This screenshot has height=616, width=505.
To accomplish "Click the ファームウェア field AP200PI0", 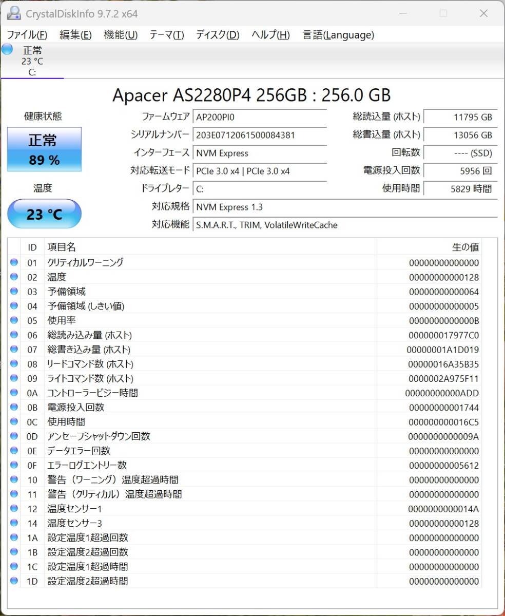I will point(260,117).
